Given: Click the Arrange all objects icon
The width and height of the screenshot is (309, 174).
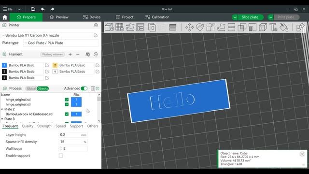Looking at the screenshot, I should pos(140,27).
